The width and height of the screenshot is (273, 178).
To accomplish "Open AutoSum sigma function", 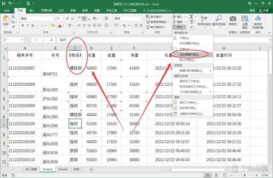I will tap(192, 17).
